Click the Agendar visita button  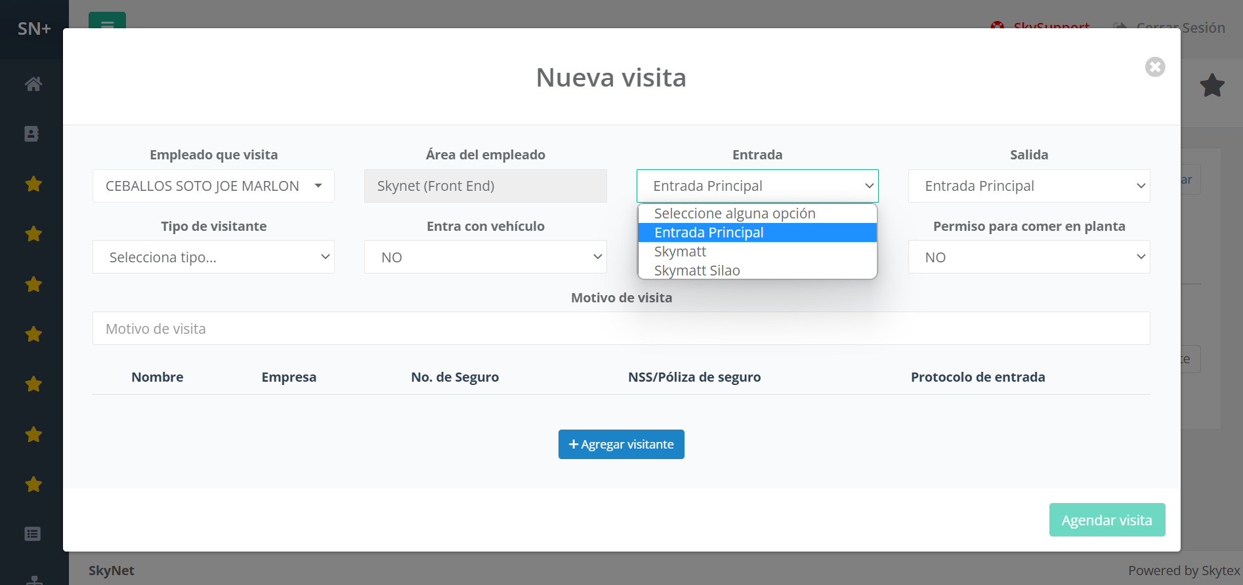[1107, 520]
